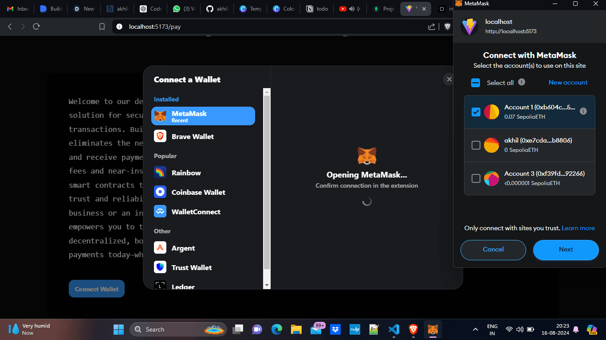
Task: Click the wallet list scroll-up arrow
Action: [x=267, y=92]
